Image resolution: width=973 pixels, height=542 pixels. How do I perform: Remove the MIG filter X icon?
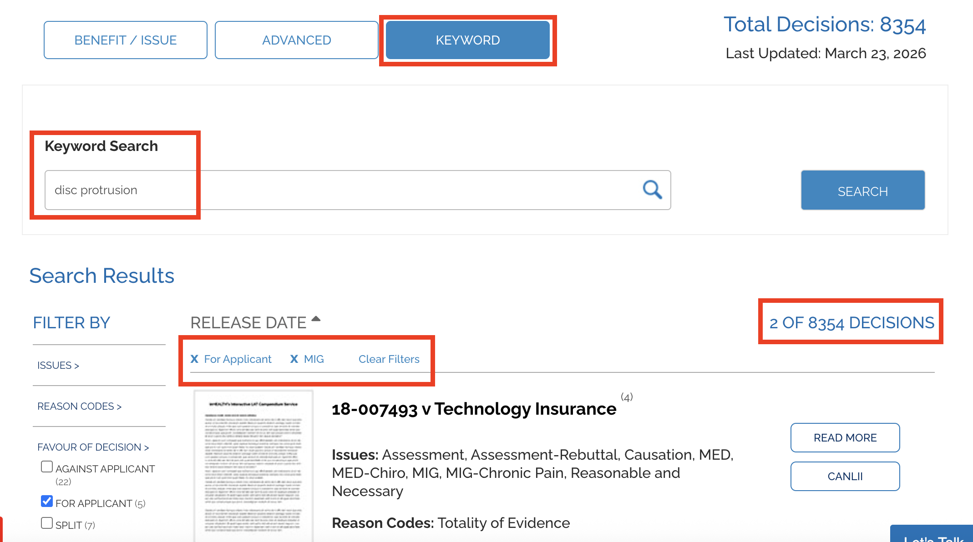tap(294, 359)
